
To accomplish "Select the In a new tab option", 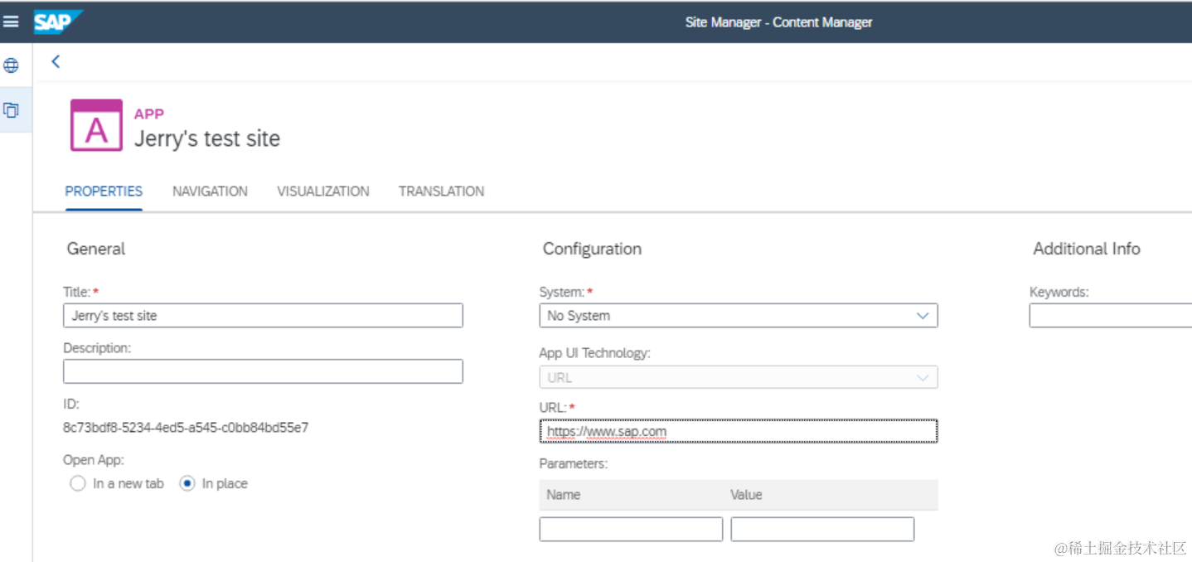I will pyautogui.click(x=78, y=483).
